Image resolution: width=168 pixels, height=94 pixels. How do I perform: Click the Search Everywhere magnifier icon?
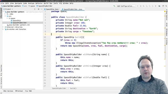166,6
